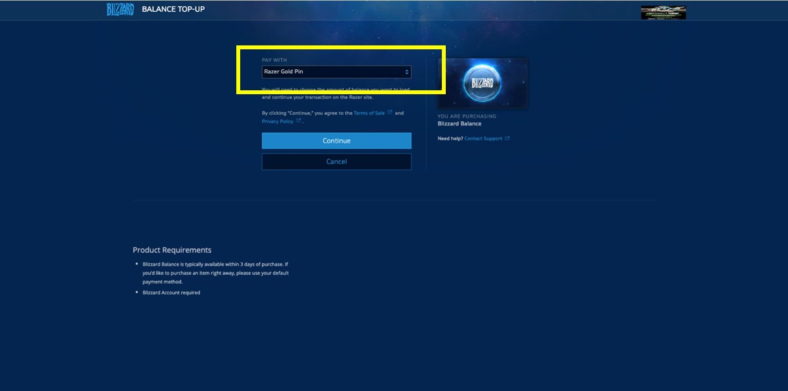Click the Blizzard logo in the header
The image size is (788, 391).
coord(120,9)
